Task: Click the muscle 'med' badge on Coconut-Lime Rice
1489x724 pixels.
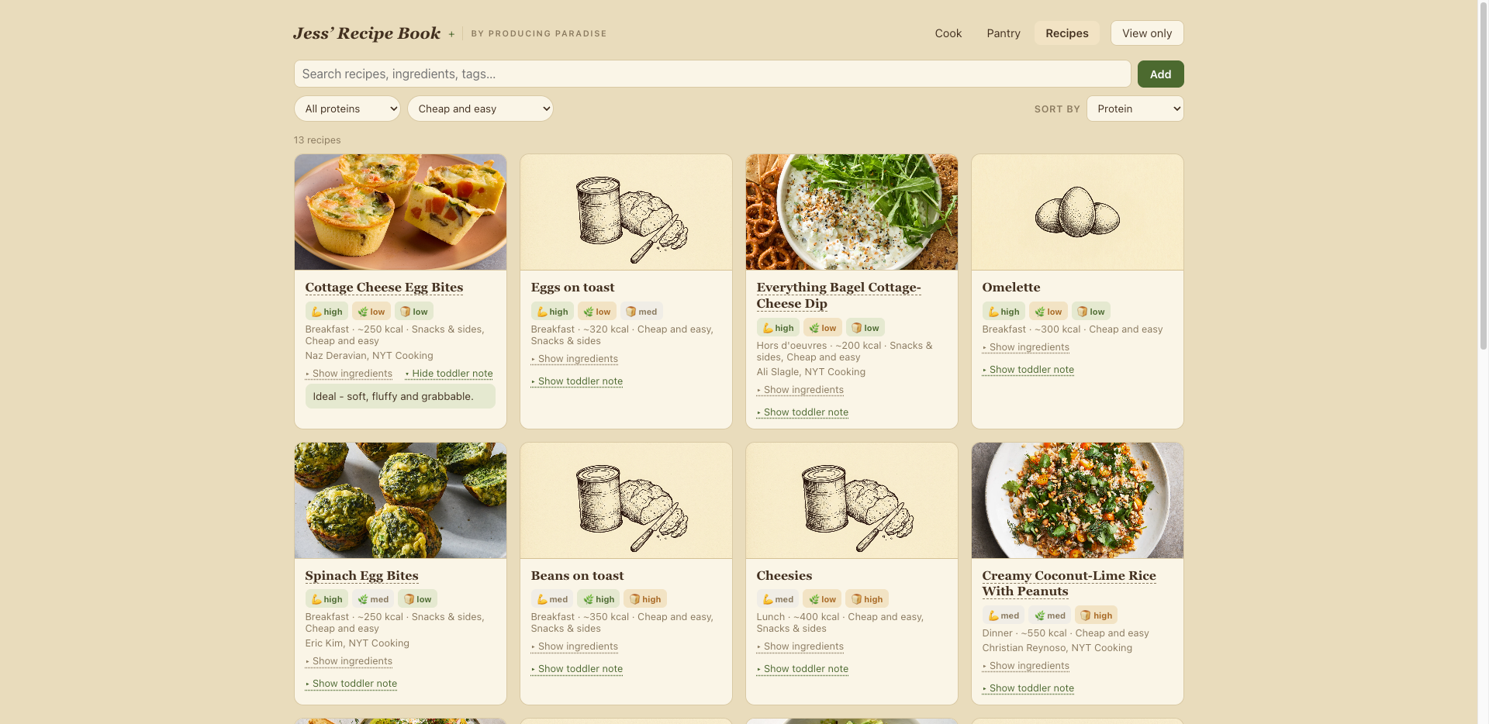Action: click(x=1004, y=615)
